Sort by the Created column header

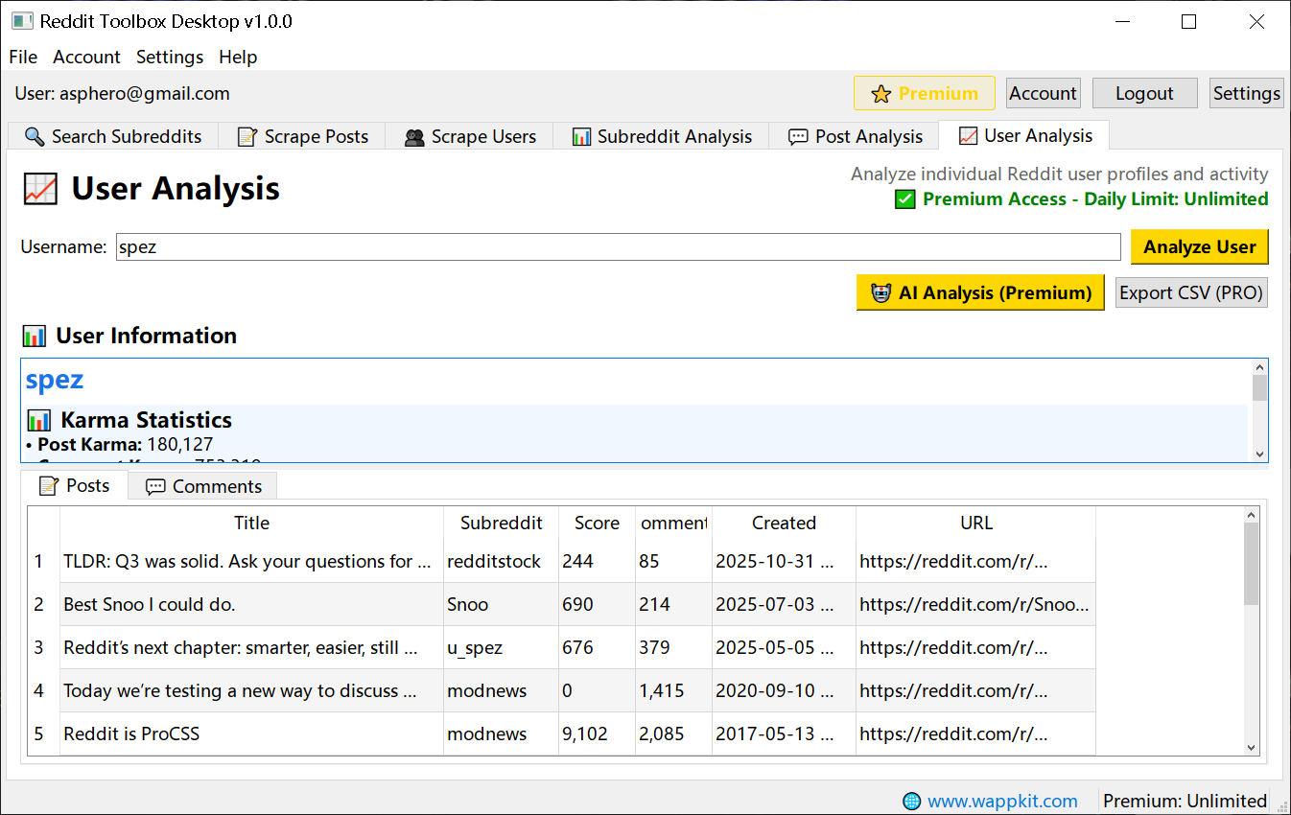click(x=785, y=523)
